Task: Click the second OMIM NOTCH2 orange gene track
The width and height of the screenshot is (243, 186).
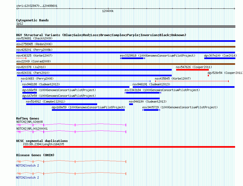Action: tap(71, 173)
